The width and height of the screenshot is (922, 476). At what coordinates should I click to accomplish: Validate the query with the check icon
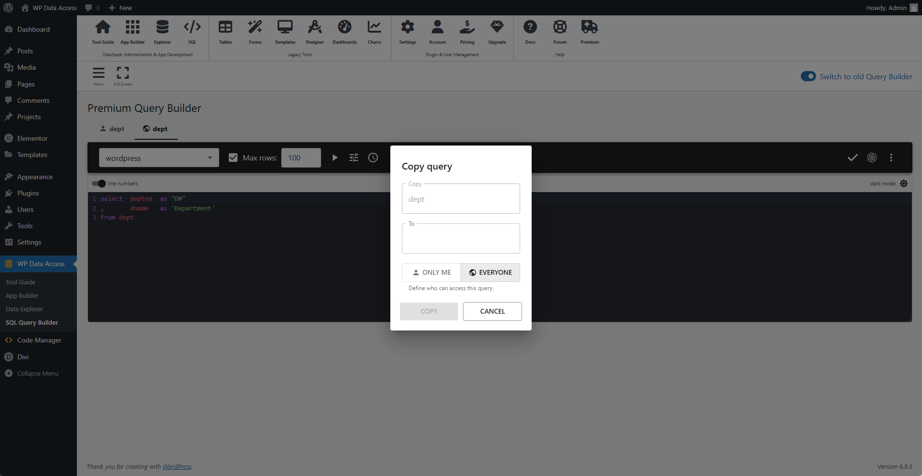point(852,158)
